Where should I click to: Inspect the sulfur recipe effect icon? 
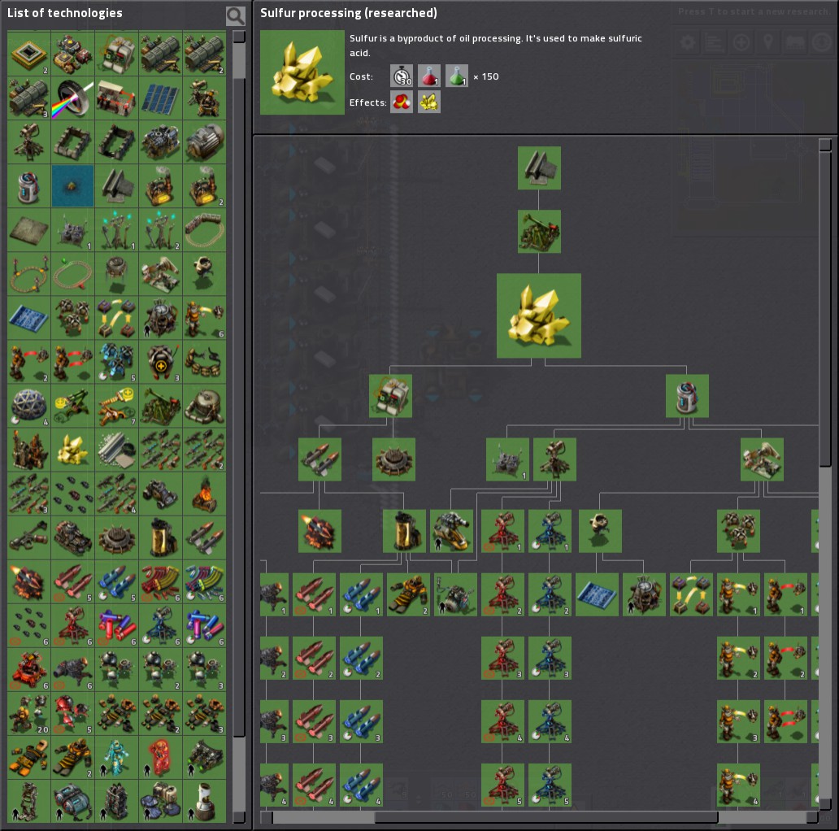(429, 102)
